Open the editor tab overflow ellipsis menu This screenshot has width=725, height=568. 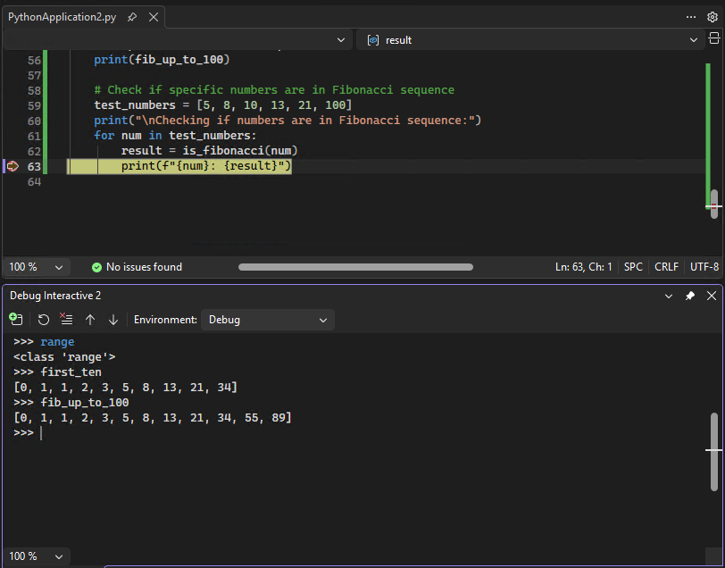pos(691,17)
